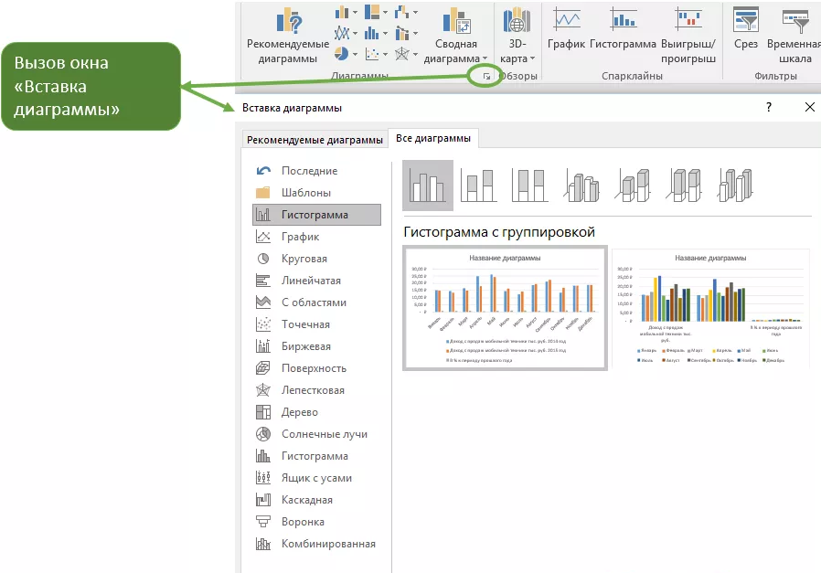Select stacked column subtype icon
821x573 pixels.
pyautogui.click(x=478, y=186)
